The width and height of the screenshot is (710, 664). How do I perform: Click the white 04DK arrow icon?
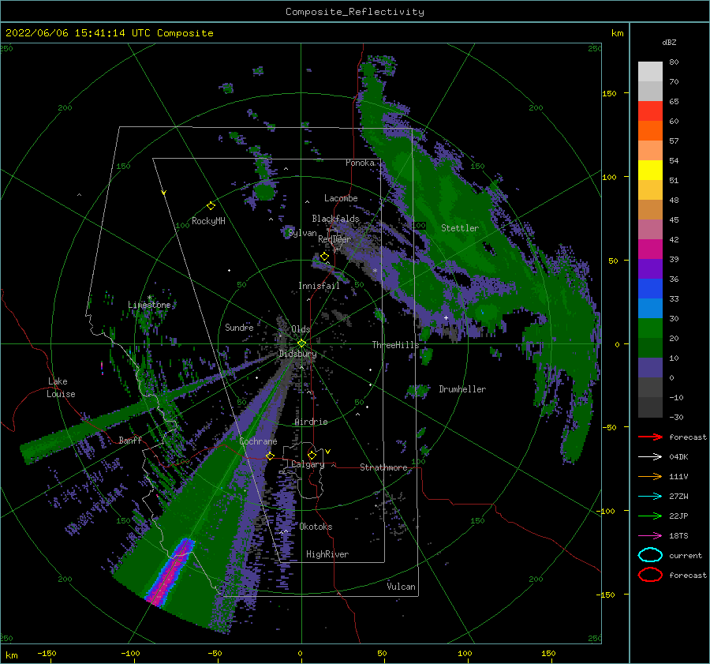pos(650,456)
